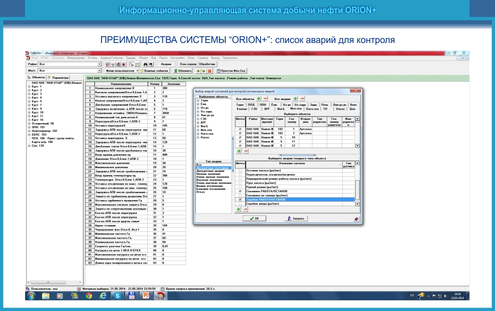Click objects table scroll down arrow
The height and width of the screenshot is (311, 495).
(357, 146)
